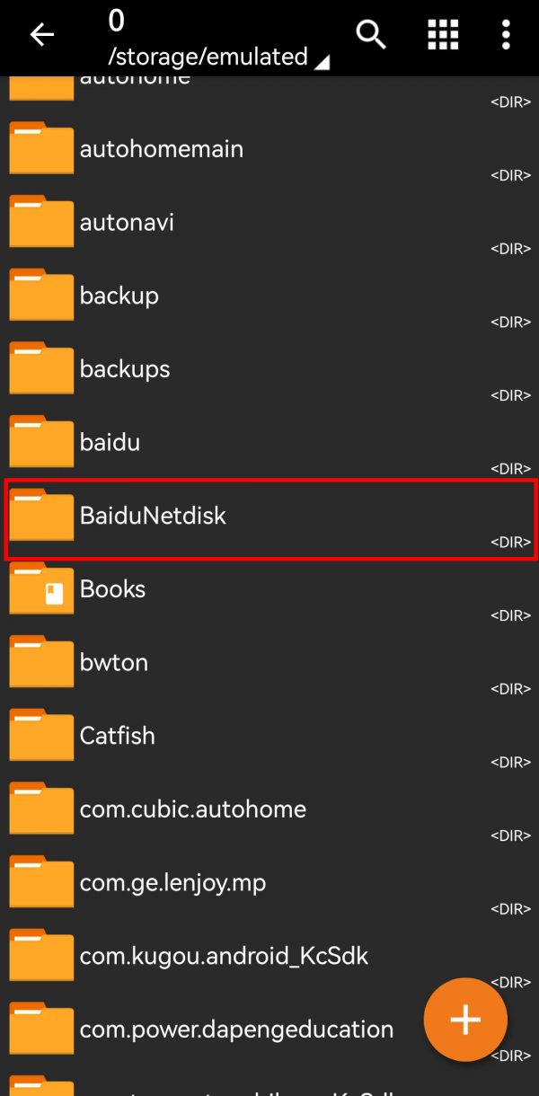
Task: Open the bwton folder
Action: (x=114, y=663)
